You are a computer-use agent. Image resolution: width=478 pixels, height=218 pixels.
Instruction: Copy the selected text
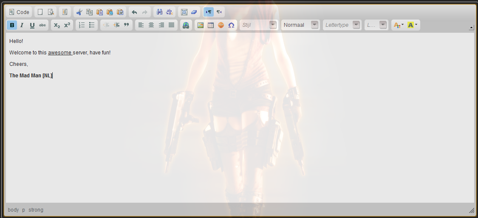(89, 12)
